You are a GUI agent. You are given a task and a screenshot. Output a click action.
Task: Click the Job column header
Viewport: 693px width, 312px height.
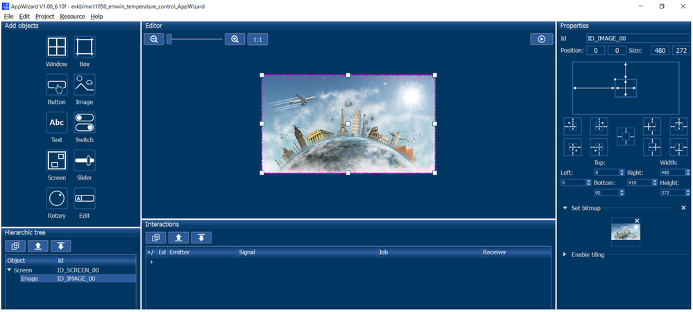click(429, 252)
